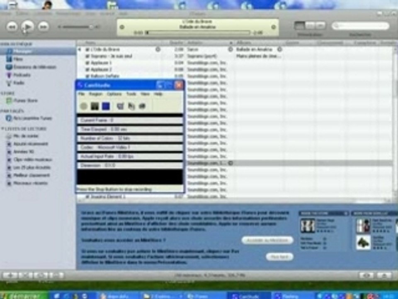Switch to list view presentation
The image size is (398, 299).
click(x=300, y=25)
